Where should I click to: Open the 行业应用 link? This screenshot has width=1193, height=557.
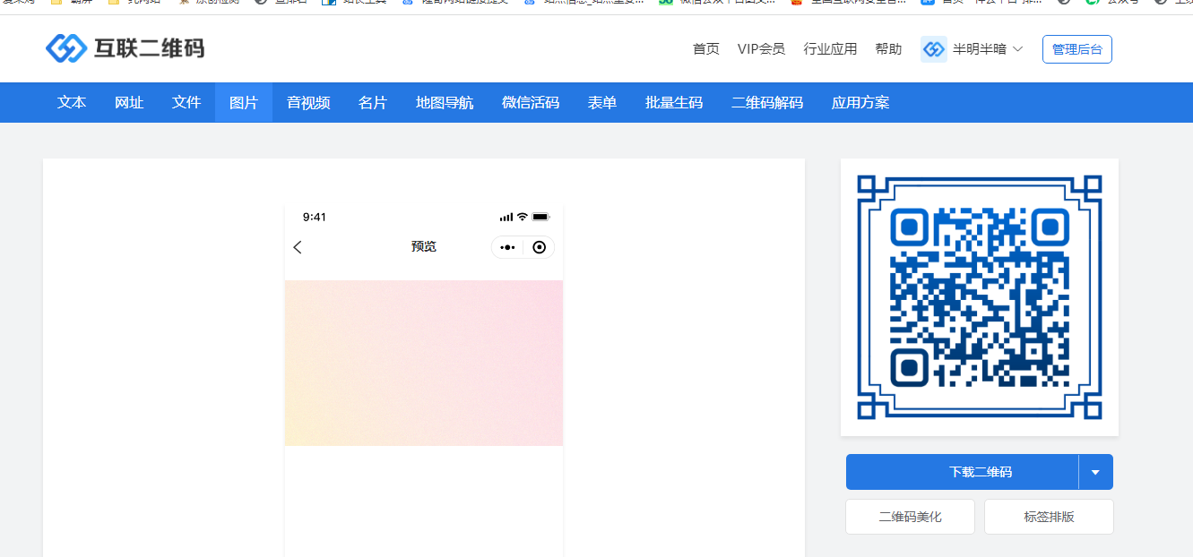pyautogui.click(x=830, y=49)
